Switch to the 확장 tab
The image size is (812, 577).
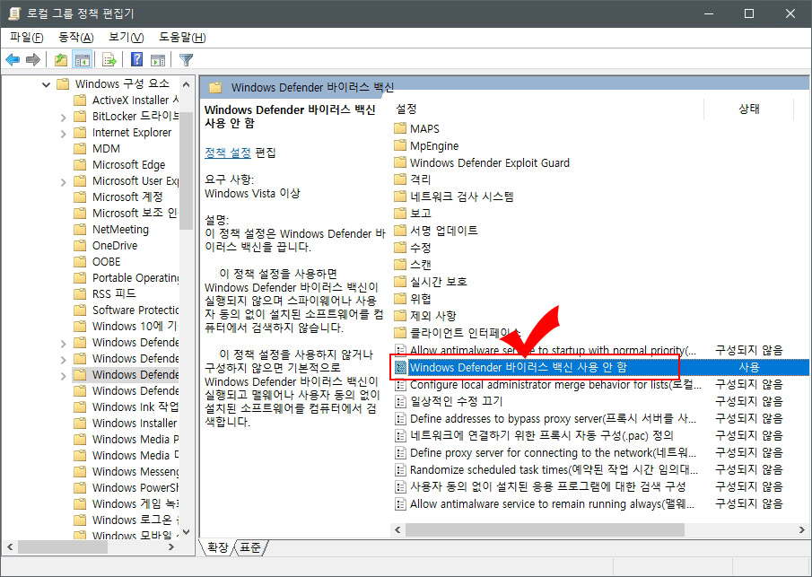pos(218,547)
